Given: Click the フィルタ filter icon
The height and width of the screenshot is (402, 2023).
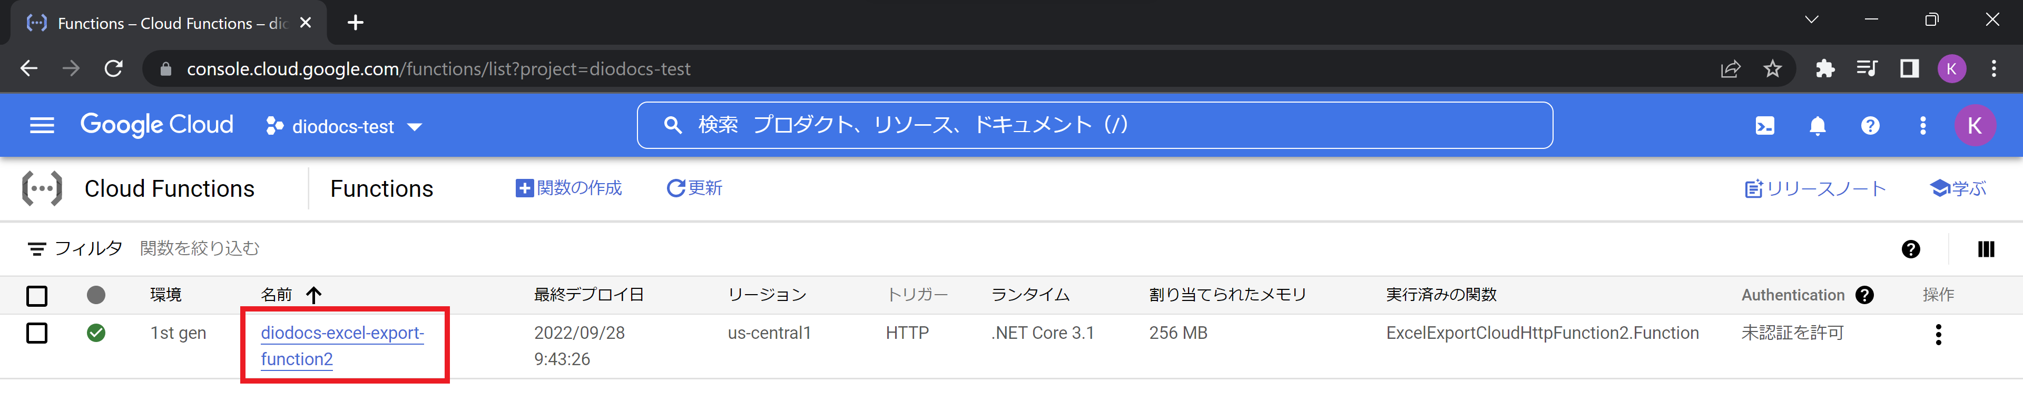Looking at the screenshot, I should (36, 249).
